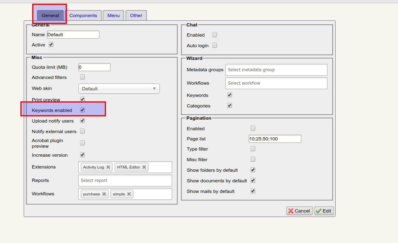The width and height of the screenshot is (398, 243).
Task: Disable the Keywords enabled checkbox
Action: [x=82, y=110]
